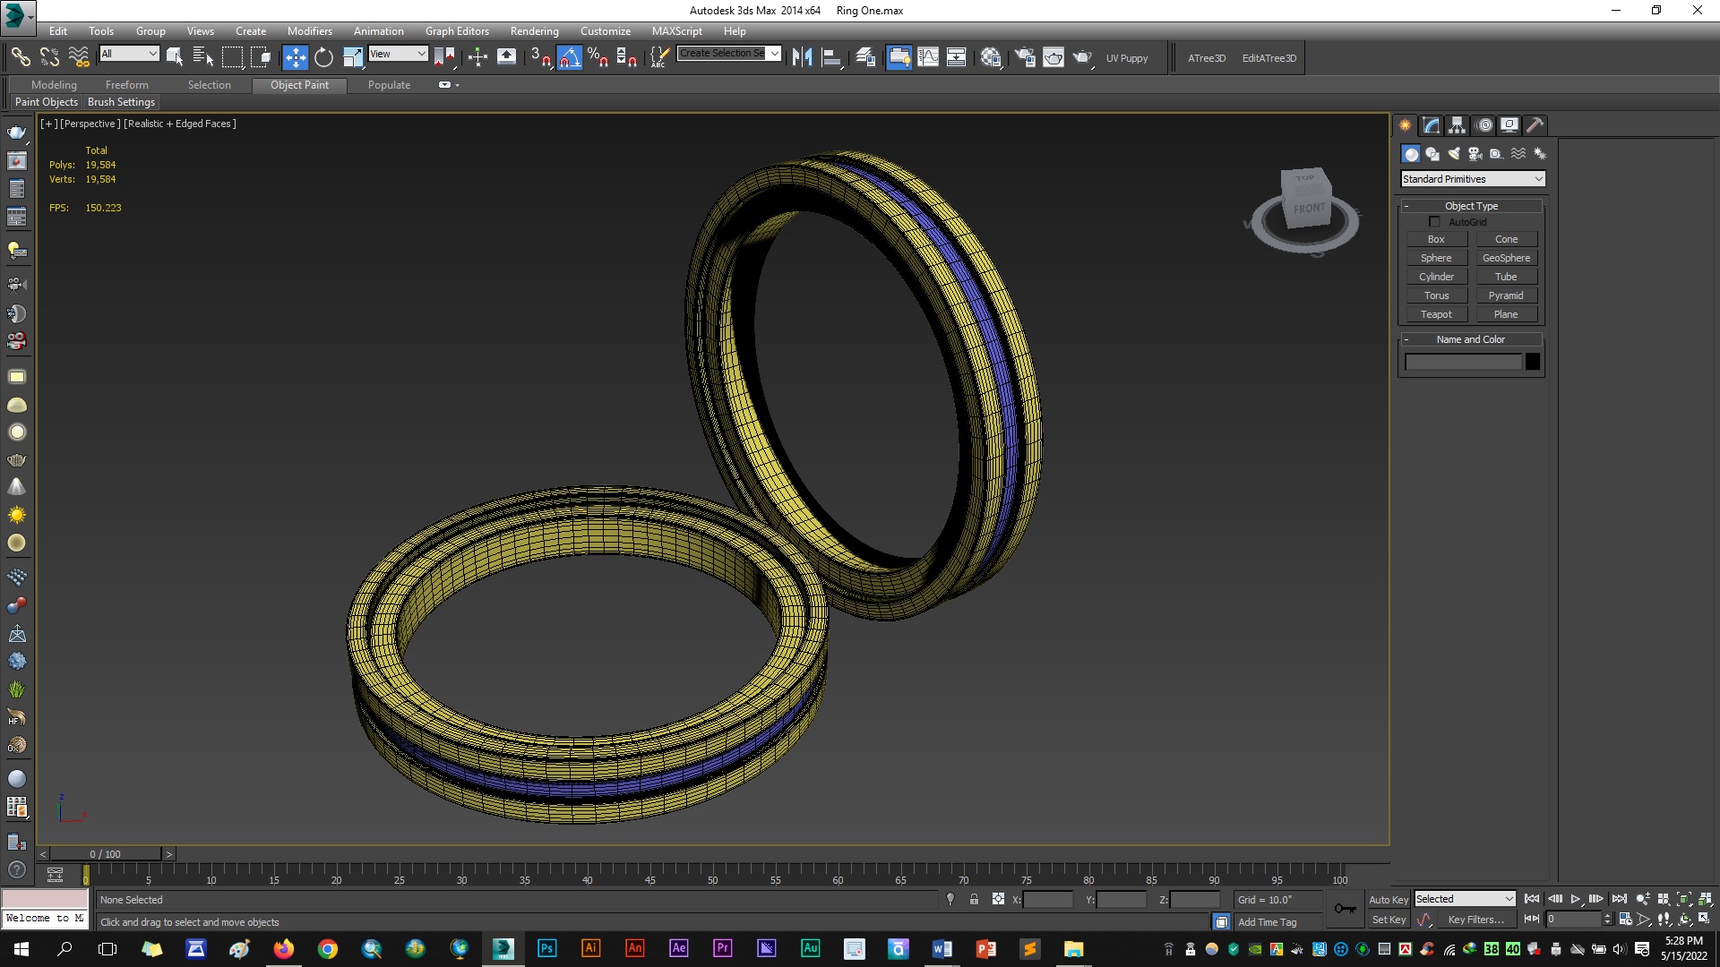Open the Modify panel tab icon
This screenshot has width=1720, height=967.
pyautogui.click(x=1432, y=125)
